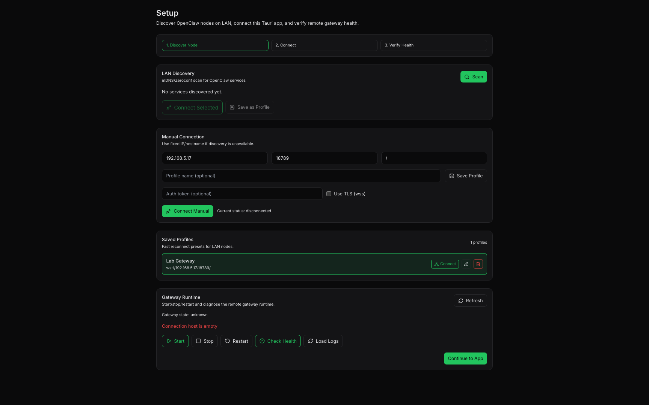Refresh the Gateway Runtime status

point(470,300)
